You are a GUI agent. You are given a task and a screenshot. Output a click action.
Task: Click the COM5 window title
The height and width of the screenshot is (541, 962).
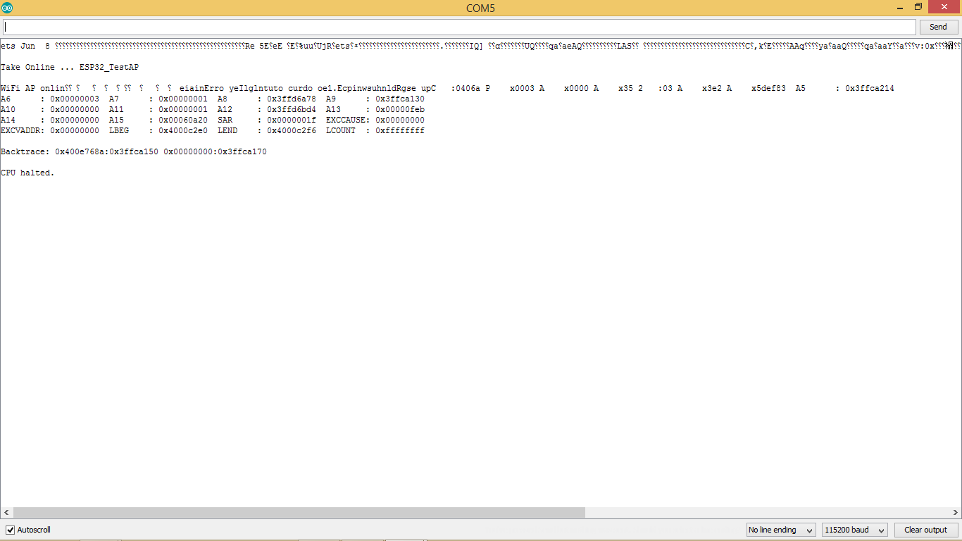click(481, 8)
